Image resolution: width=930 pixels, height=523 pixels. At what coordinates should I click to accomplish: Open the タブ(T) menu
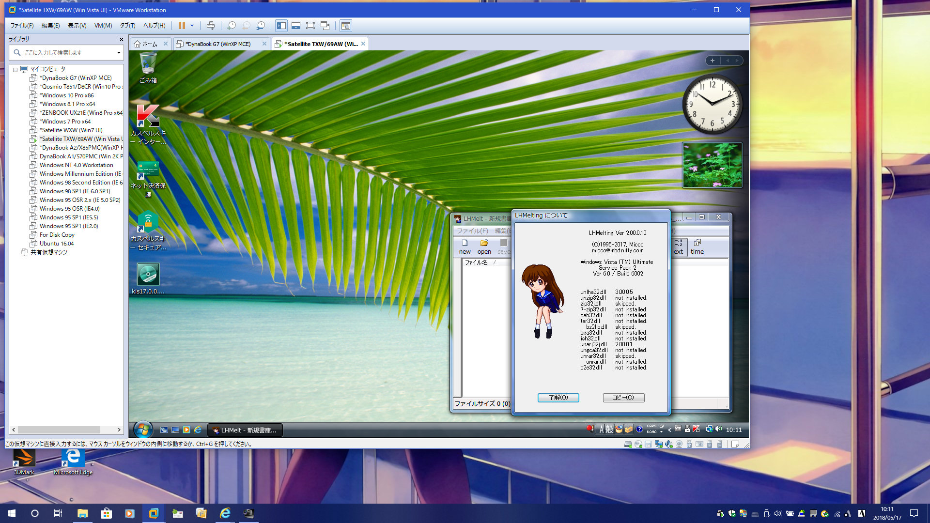point(128,26)
